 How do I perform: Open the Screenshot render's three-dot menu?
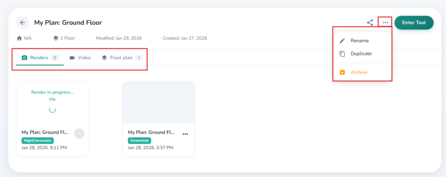pos(185,134)
